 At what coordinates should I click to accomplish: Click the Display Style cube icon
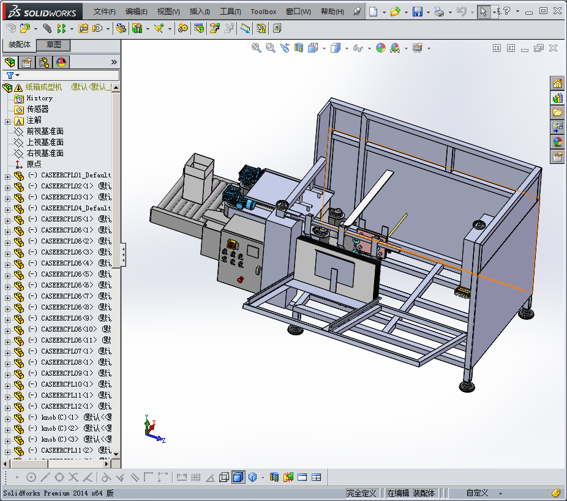pyautogui.click(x=336, y=48)
